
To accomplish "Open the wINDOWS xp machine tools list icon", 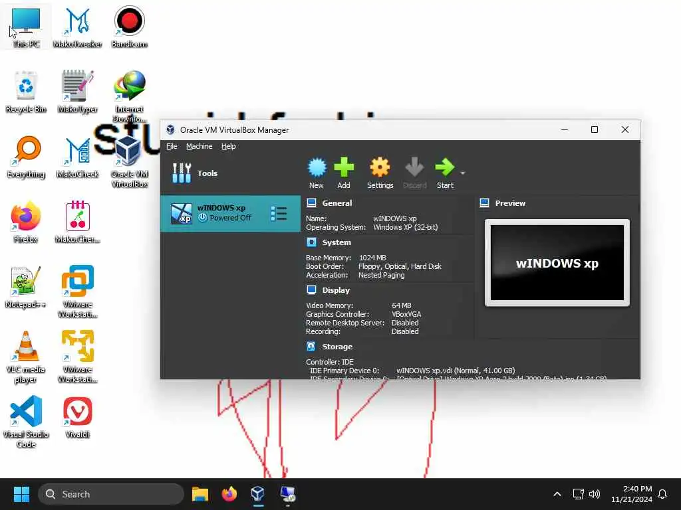I will (x=279, y=213).
